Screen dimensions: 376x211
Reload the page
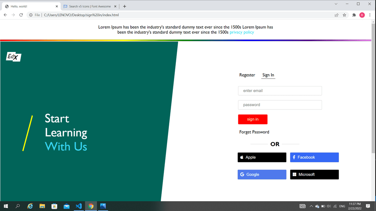coord(21,15)
